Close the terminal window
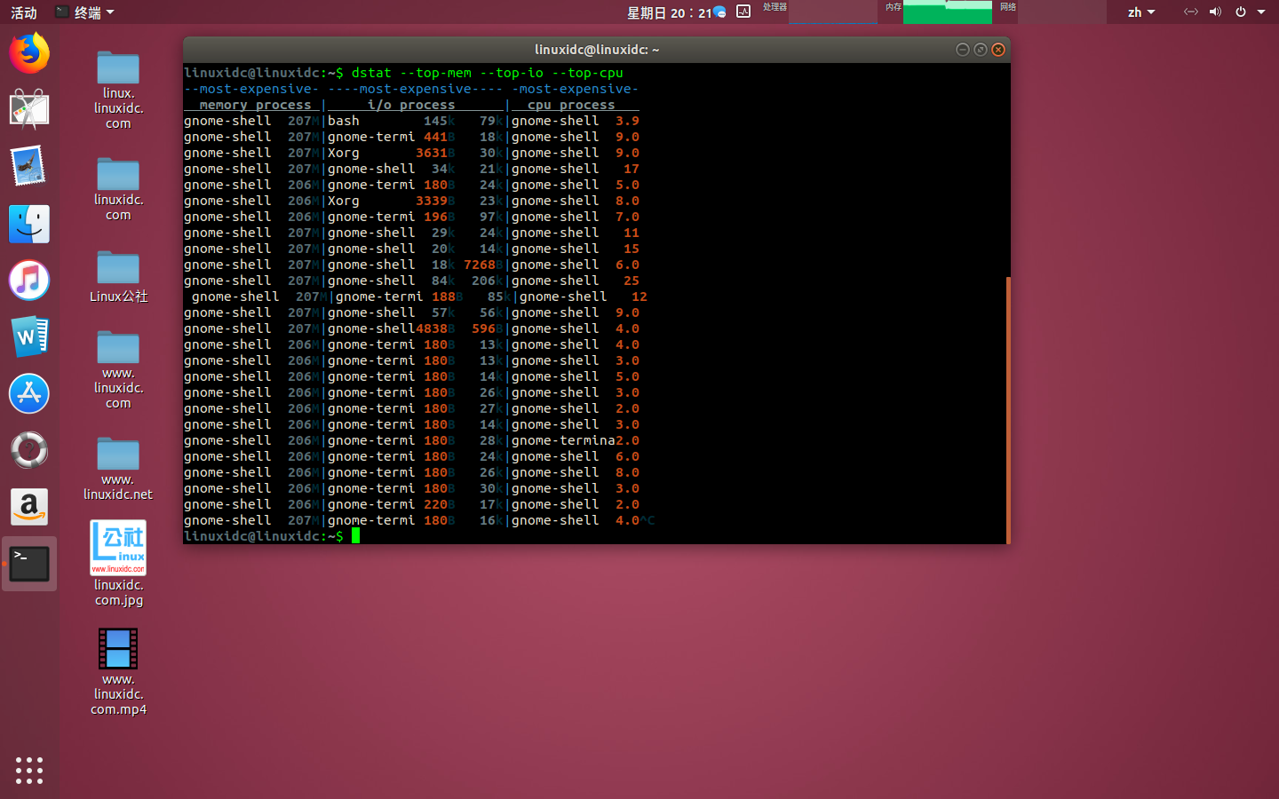The width and height of the screenshot is (1279, 799). click(998, 50)
